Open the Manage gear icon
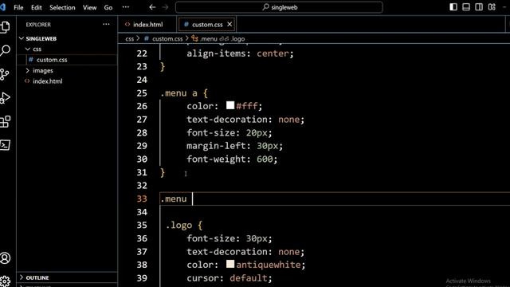The height and width of the screenshot is (287, 510). 5,281
